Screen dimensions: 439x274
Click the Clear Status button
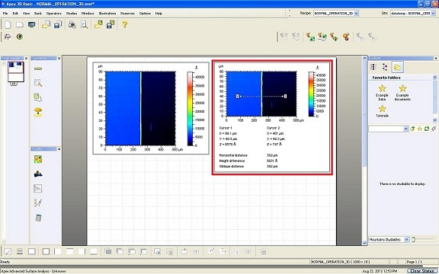[421, 271]
